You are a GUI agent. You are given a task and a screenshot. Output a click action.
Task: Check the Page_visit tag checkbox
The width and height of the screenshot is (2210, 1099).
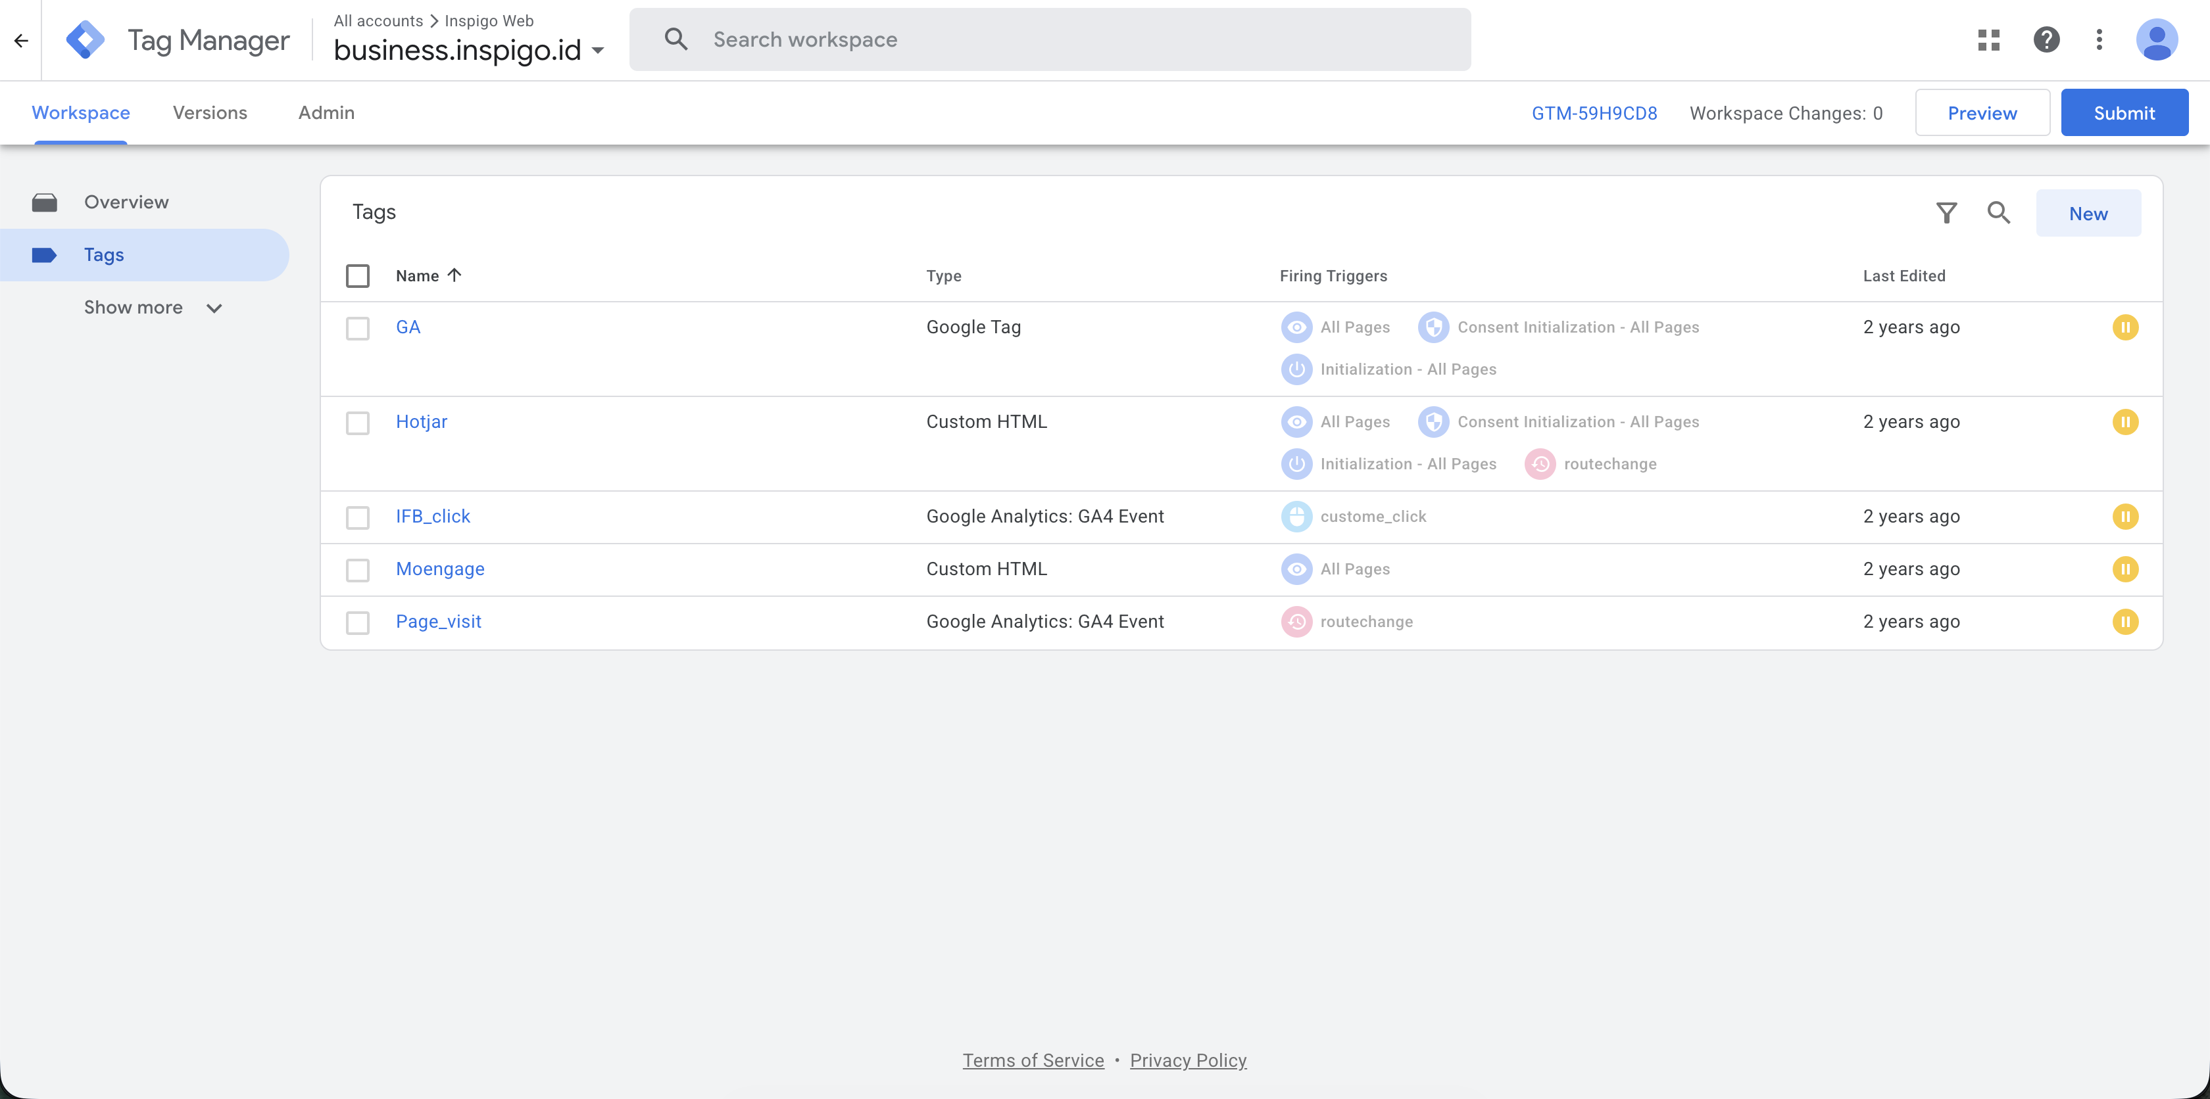pos(358,622)
